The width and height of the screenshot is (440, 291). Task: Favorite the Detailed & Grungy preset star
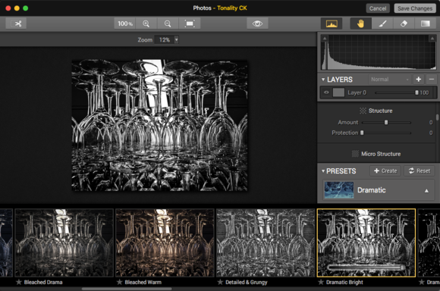[x=220, y=282]
